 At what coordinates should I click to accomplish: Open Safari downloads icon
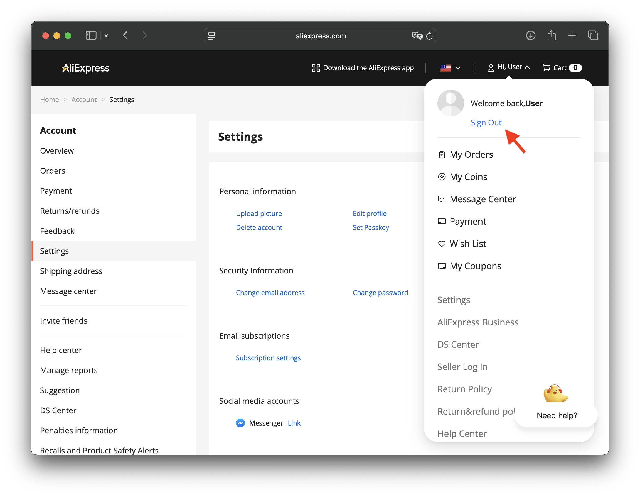pyautogui.click(x=530, y=35)
